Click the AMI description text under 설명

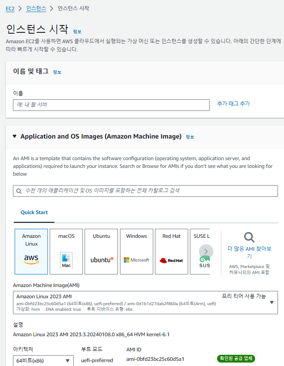coord(91,335)
